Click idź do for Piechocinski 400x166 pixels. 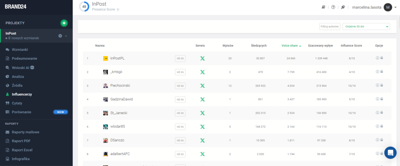[x=180, y=86]
